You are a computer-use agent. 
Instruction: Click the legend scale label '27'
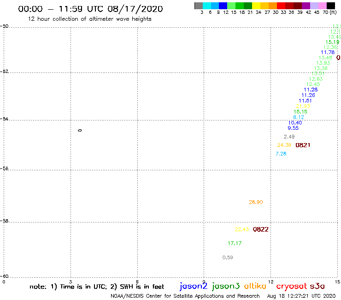point(267,12)
